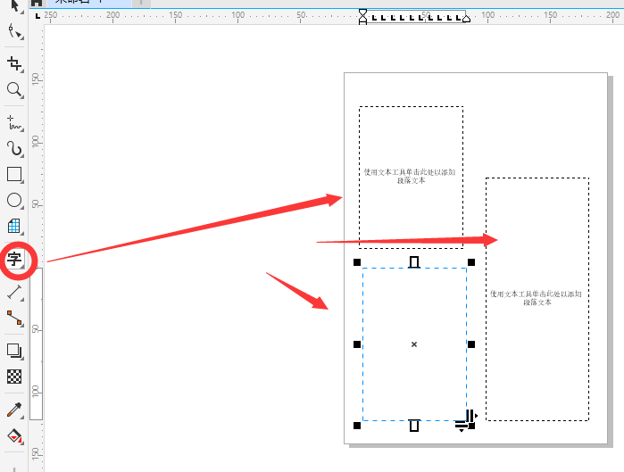Click the middle-left selection handle
This screenshot has height=472, width=624.
click(x=357, y=344)
